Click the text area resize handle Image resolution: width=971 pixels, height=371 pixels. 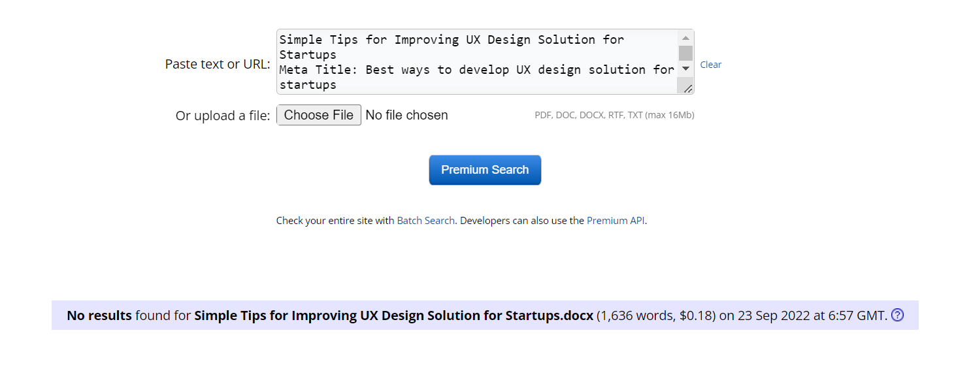click(688, 89)
